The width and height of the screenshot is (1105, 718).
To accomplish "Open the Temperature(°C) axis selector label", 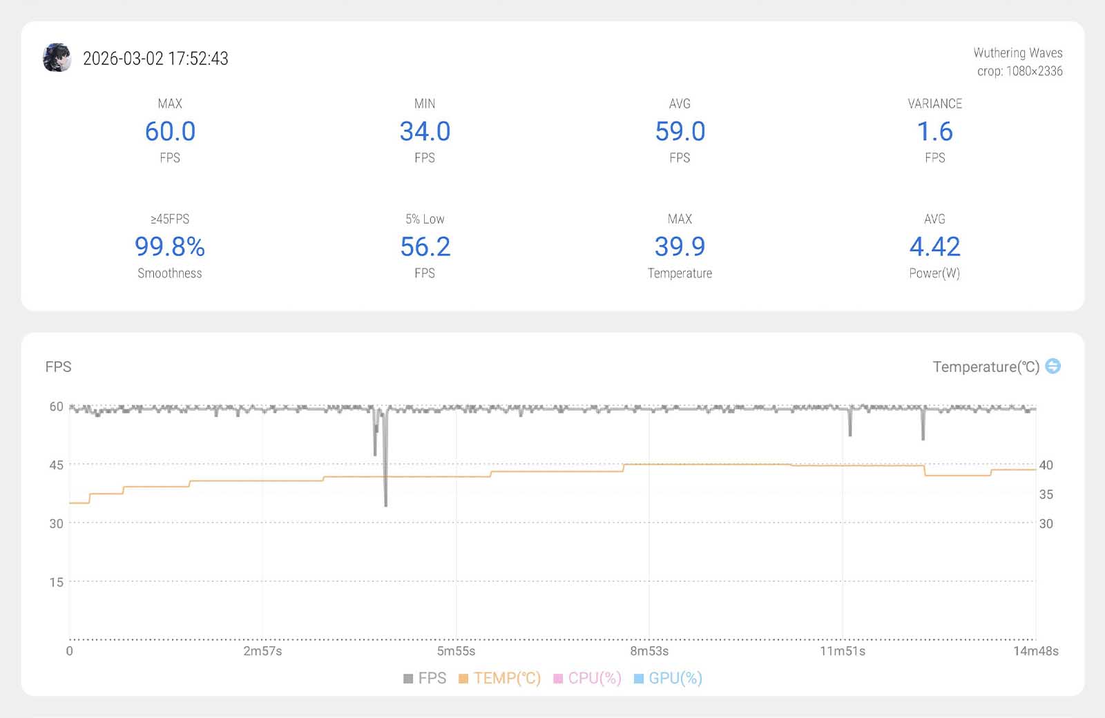I will 986,367.
